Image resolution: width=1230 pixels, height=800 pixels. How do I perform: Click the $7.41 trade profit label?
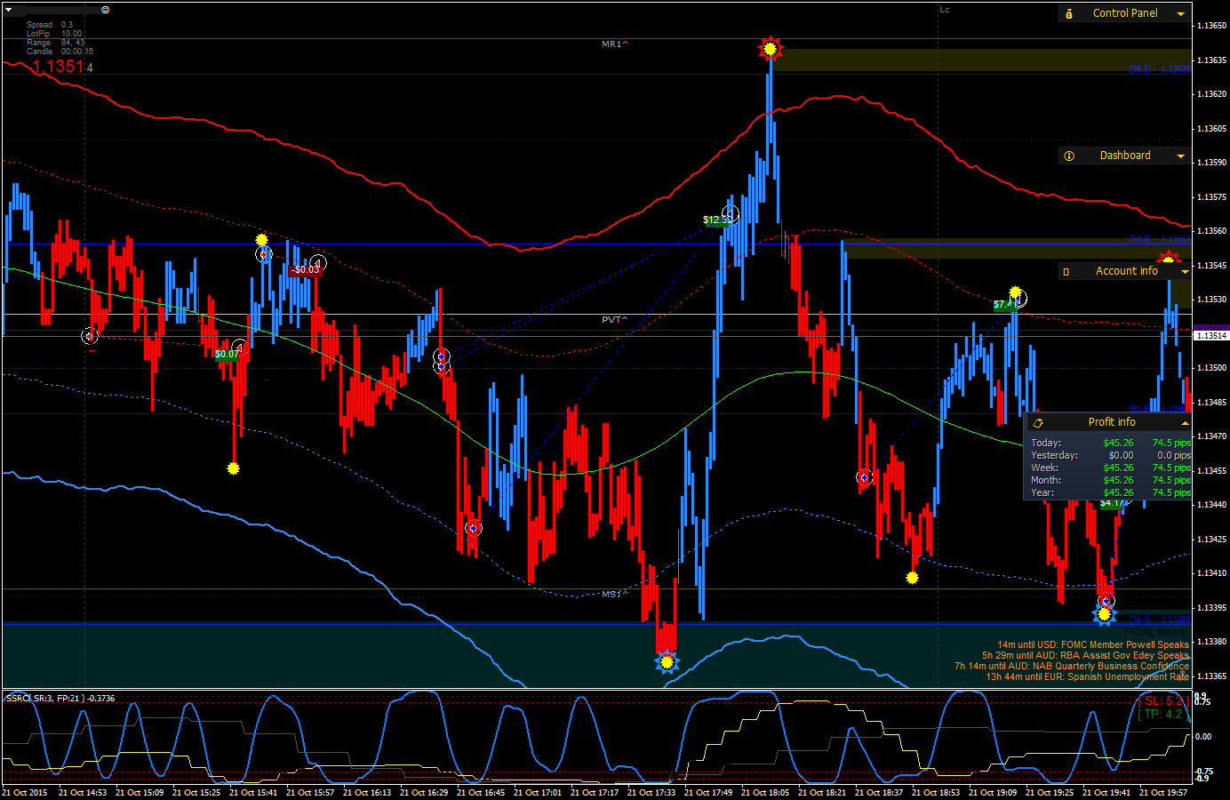click(x=1005, y=305)
